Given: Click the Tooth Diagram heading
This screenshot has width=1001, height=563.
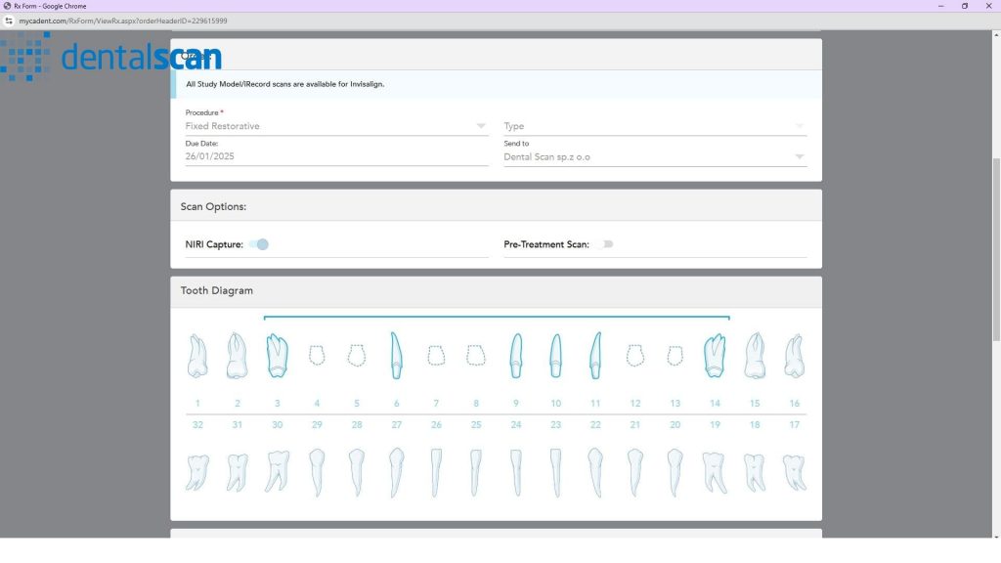Looking at the screenshot, I should coord(216,290).
